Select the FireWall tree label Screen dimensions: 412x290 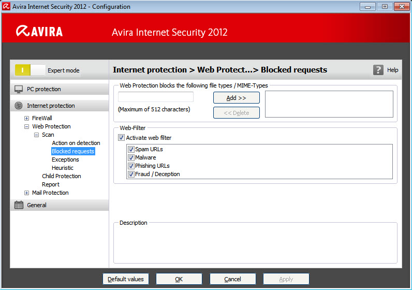coord(42,118)
